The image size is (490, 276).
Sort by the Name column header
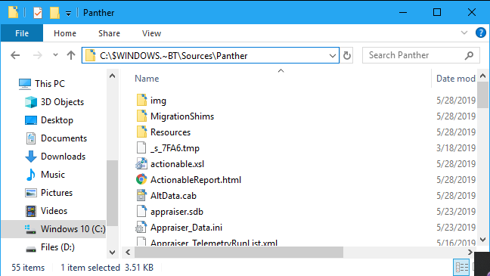coord(147,79)
